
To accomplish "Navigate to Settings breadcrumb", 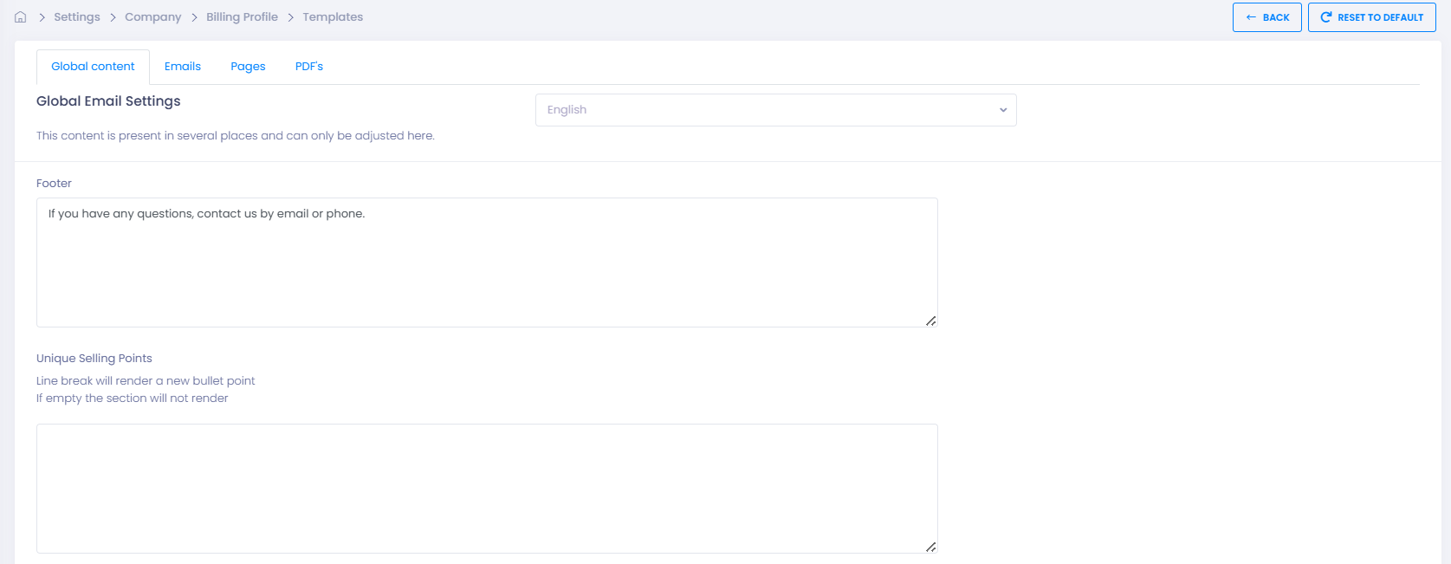I will click(x=77, y=17).
